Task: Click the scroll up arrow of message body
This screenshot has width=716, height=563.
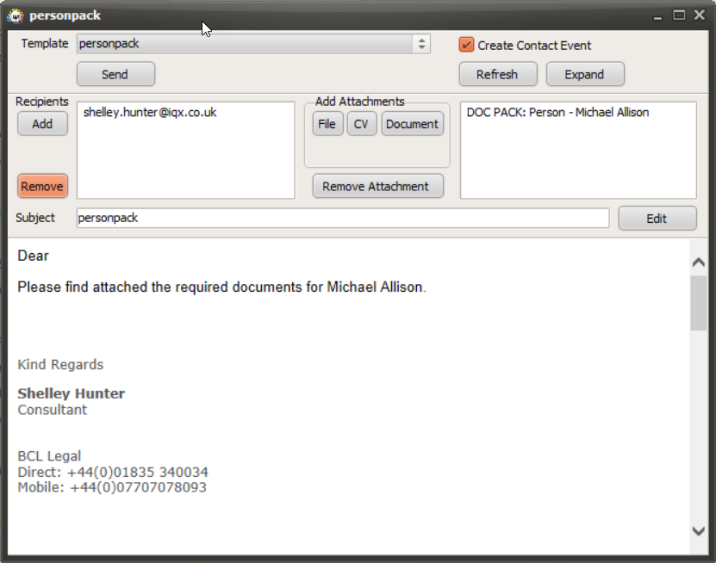Action: [698, 263]
